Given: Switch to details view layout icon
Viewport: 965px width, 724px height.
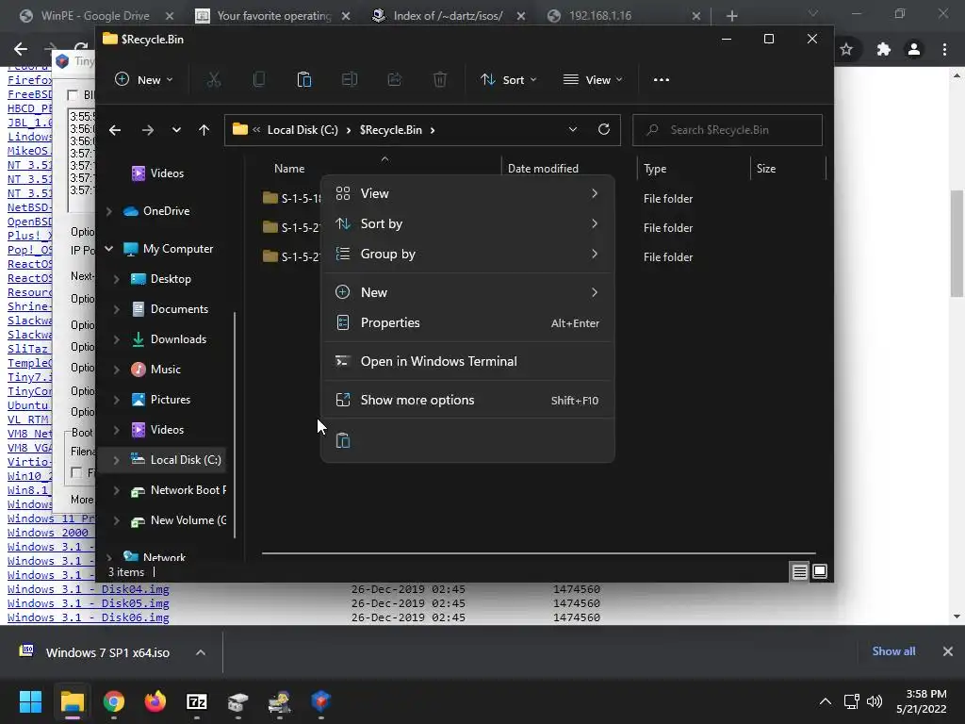Looking at the screenshot, I should tap(799, 572).
